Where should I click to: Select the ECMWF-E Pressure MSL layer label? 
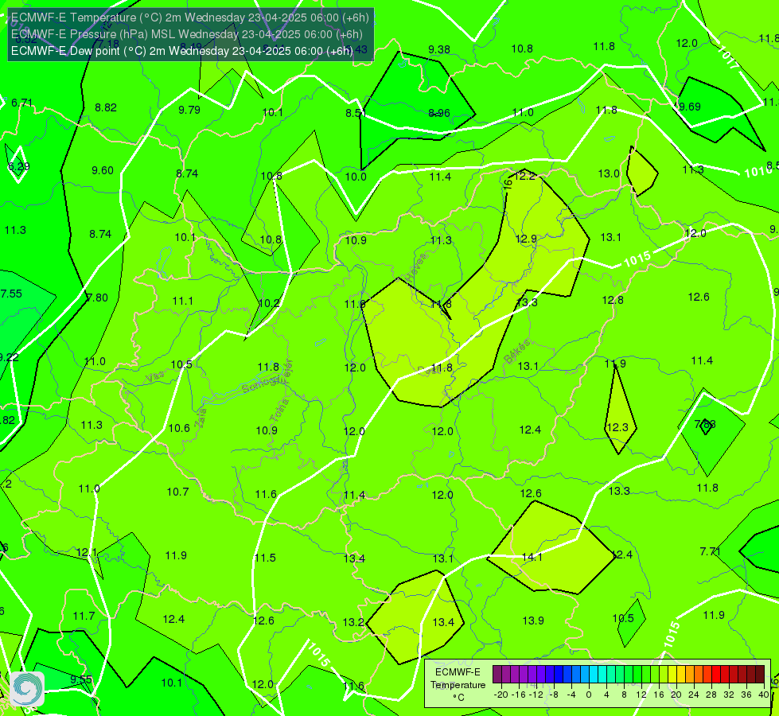pyautogui.click(x=186, y=34)
